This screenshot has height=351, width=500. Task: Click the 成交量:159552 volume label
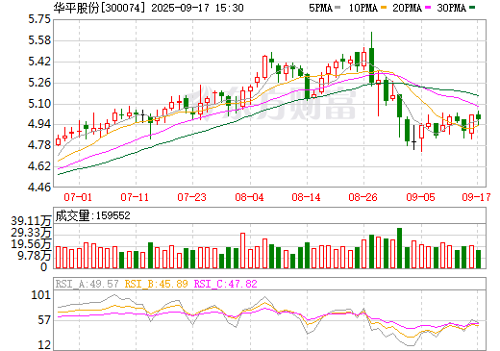coord(93,215)
